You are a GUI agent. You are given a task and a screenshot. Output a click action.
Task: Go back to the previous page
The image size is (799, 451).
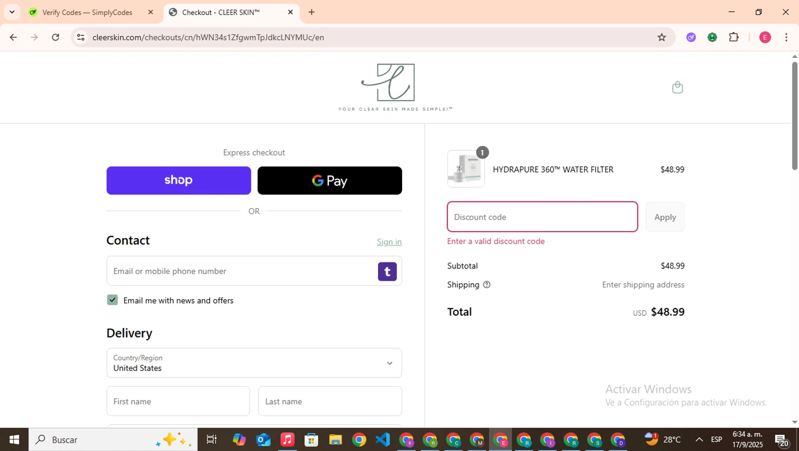click(x=13, y=37)
